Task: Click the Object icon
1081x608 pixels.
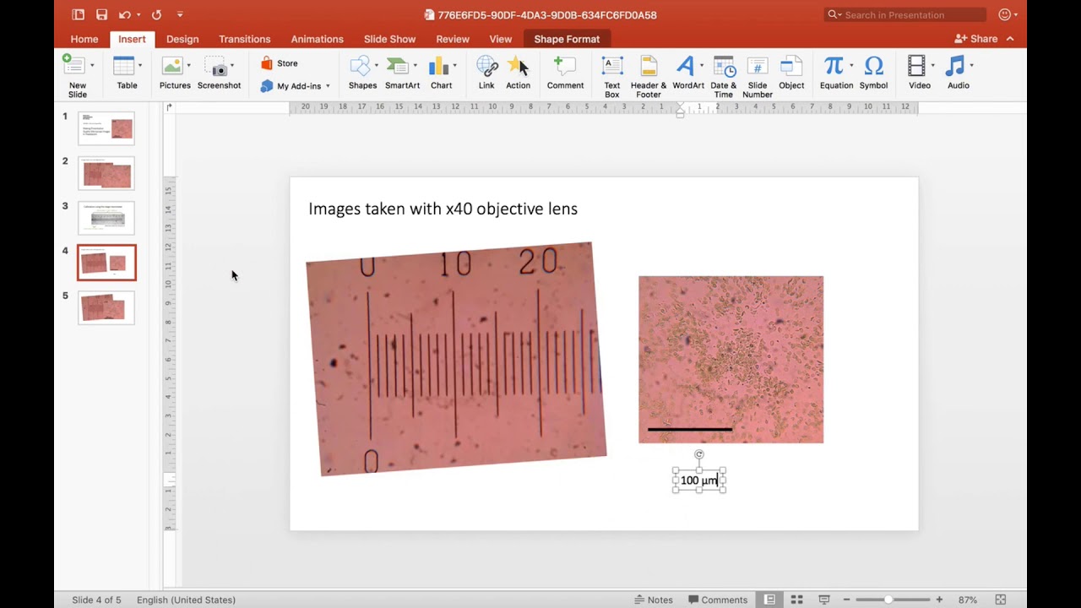Action: 791,66
